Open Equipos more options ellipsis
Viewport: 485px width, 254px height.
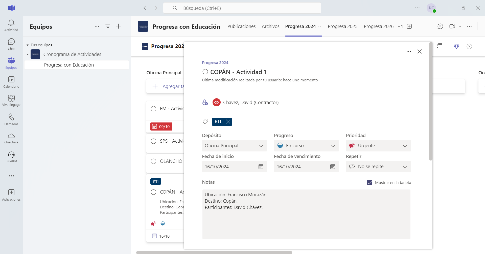point(97,26)
